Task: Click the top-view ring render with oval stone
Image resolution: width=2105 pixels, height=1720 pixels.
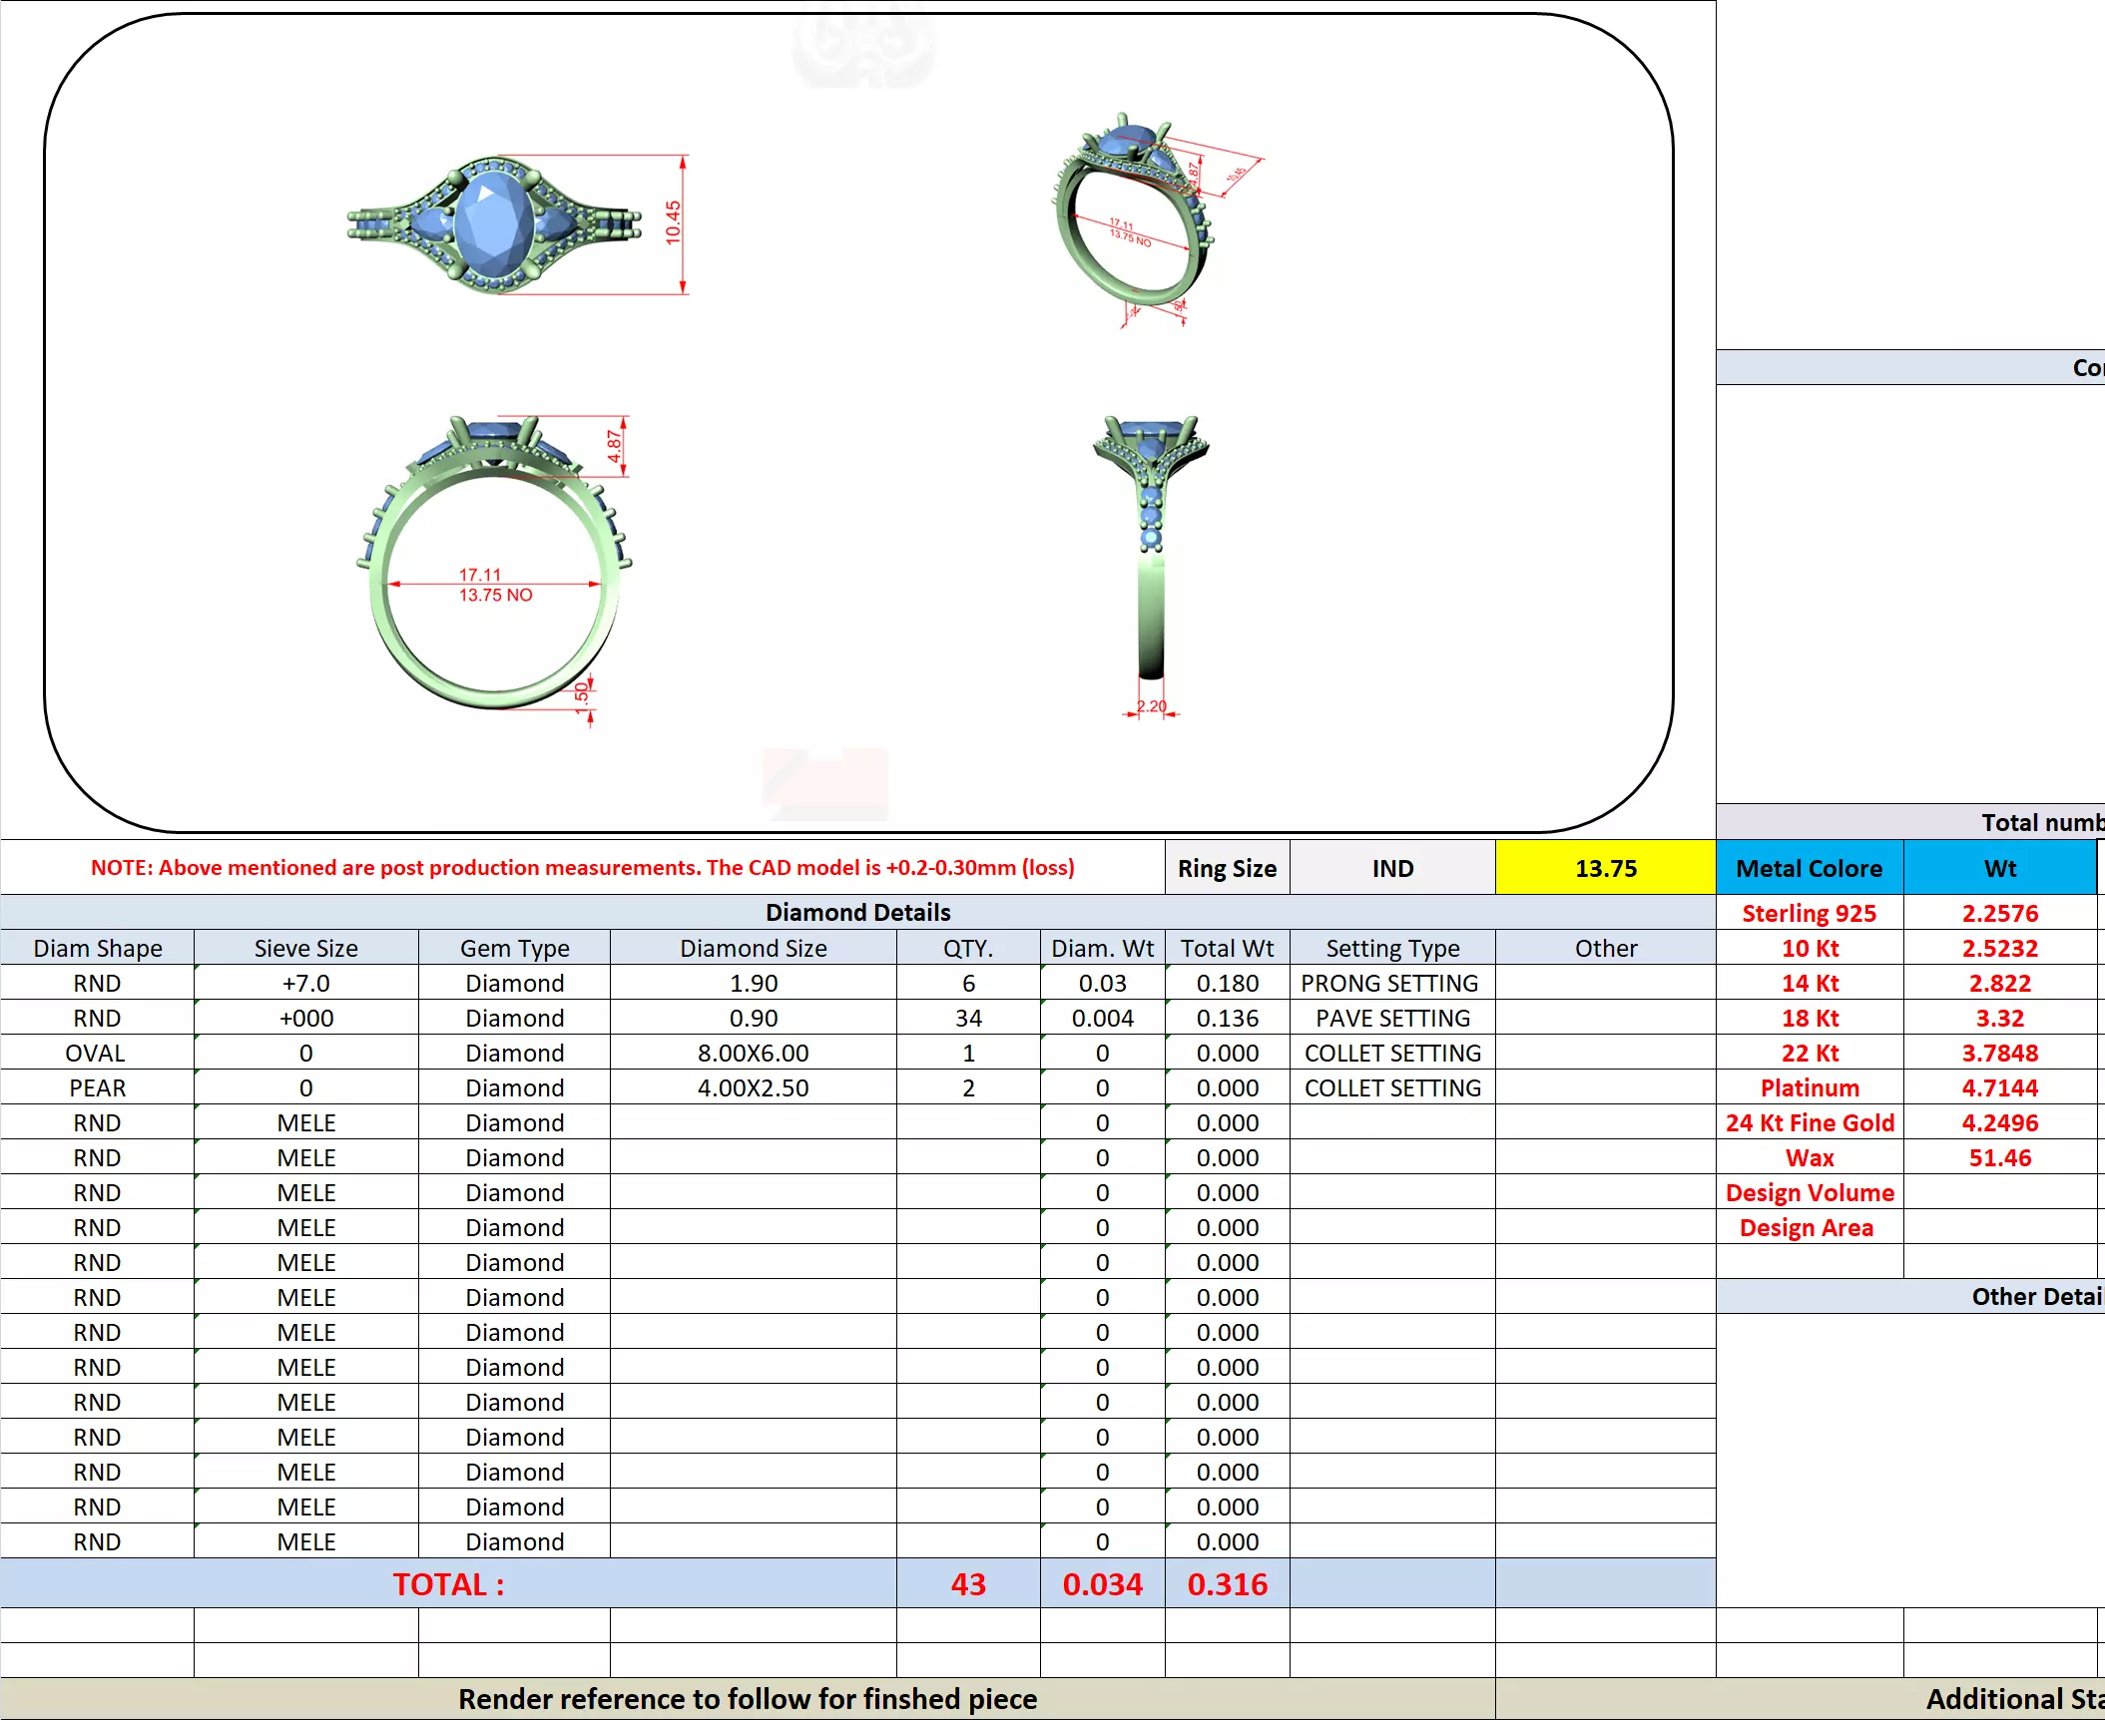Action: [494, 224]
